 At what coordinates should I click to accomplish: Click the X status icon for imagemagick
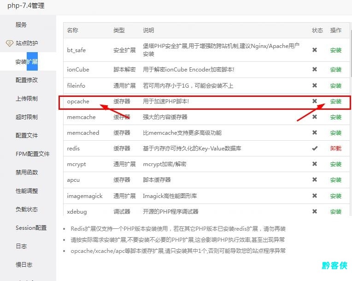pyautogui.click(x=315, y=196)
